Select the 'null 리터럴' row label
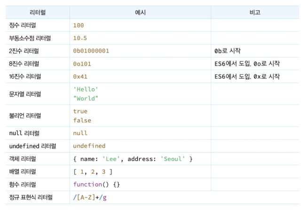 pos(24,133)
